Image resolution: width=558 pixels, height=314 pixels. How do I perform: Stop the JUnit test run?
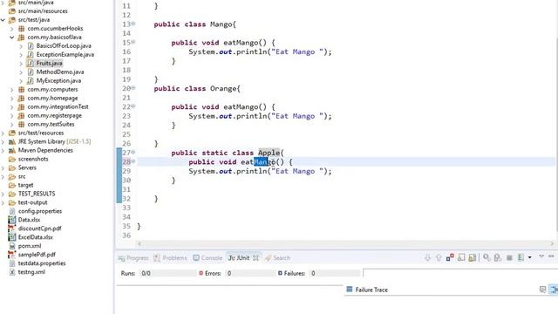509,257
